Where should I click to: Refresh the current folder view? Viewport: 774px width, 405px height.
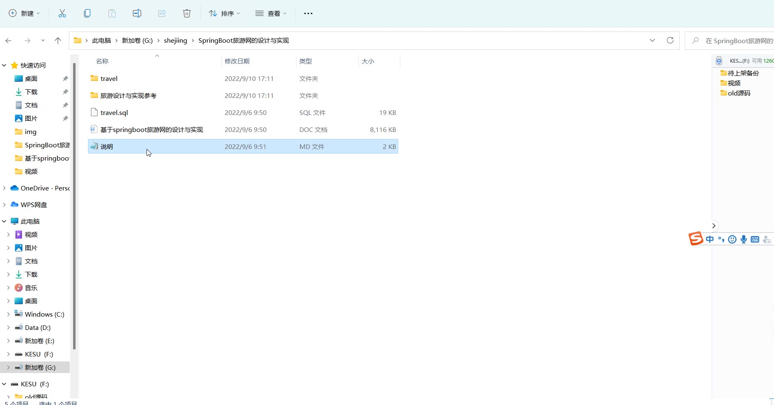pos(670,40)
